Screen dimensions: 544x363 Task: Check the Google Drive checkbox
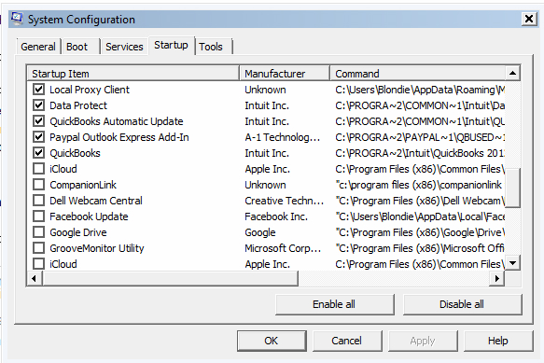coord(38,232)
